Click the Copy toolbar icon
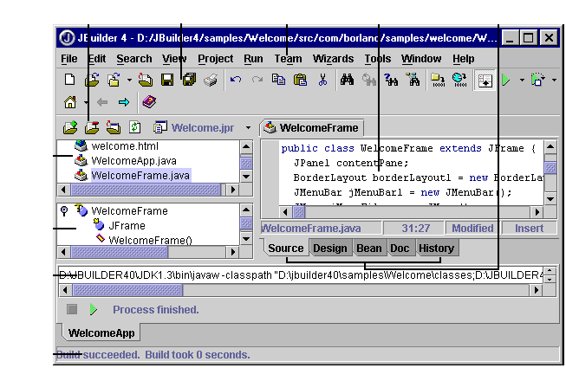Image resolution: width=566 pixels, height=368 pixels. [x=278, y=80]
